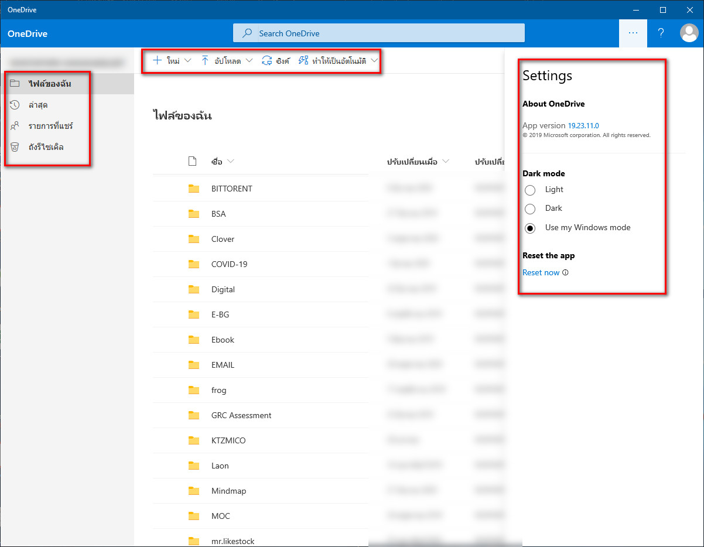Click the clock icon beside ล่าสุด
The height and width of the screenshot is (547, 704).
15,105
